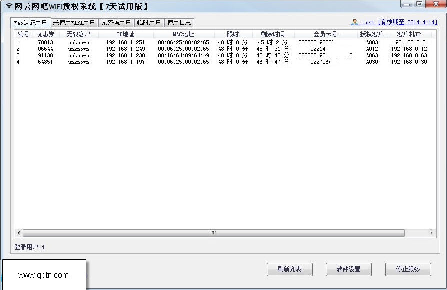Image resolution: width=447 pixels, height=290 pixels.
Task: Click the 登录用户:4 status text
Action: point(30,247)
